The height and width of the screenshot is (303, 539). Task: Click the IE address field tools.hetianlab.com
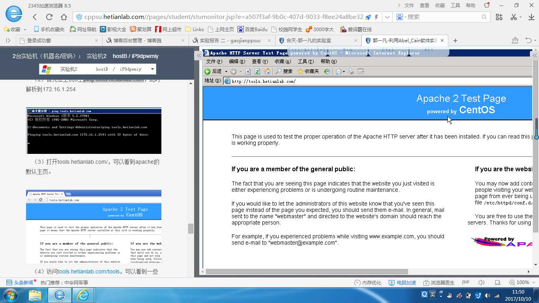pyautogui.click(x=378, y=81)
